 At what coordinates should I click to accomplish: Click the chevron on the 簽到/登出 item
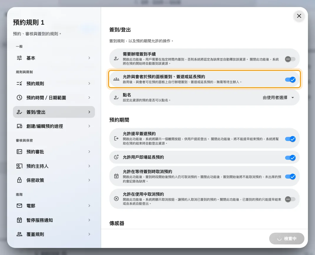pos(89,112)
